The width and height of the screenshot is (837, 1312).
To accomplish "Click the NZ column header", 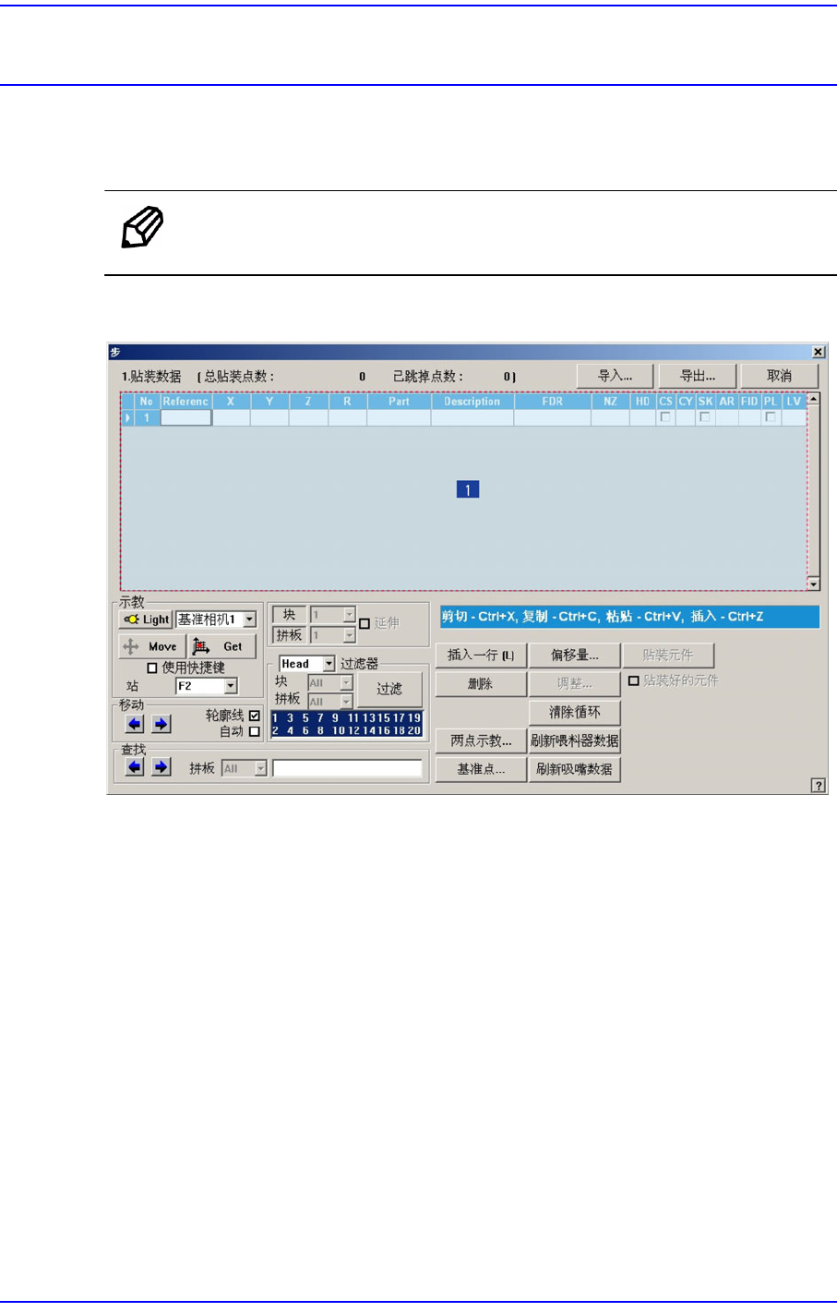I will (610, 402).
